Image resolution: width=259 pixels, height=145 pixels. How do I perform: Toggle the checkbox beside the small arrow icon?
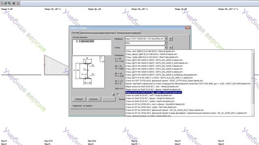[118, 94]
